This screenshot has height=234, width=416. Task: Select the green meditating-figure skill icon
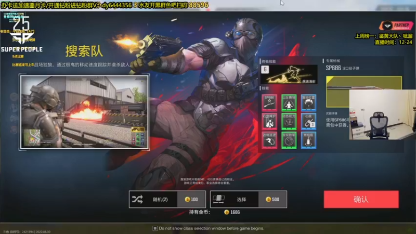tap(289, 102)
